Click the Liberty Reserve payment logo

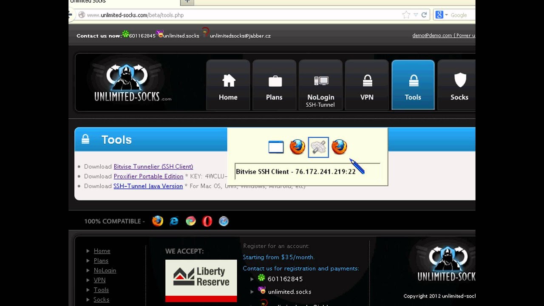pyautogui.click(x=201, y=280)
